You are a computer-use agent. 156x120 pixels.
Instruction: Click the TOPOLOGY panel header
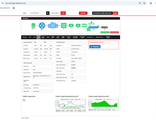71,18
